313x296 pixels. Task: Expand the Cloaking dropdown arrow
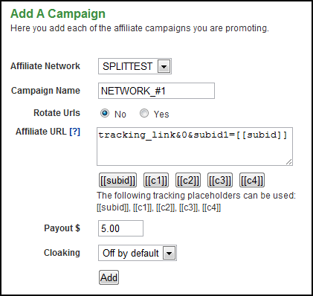[x=170, y=253]
